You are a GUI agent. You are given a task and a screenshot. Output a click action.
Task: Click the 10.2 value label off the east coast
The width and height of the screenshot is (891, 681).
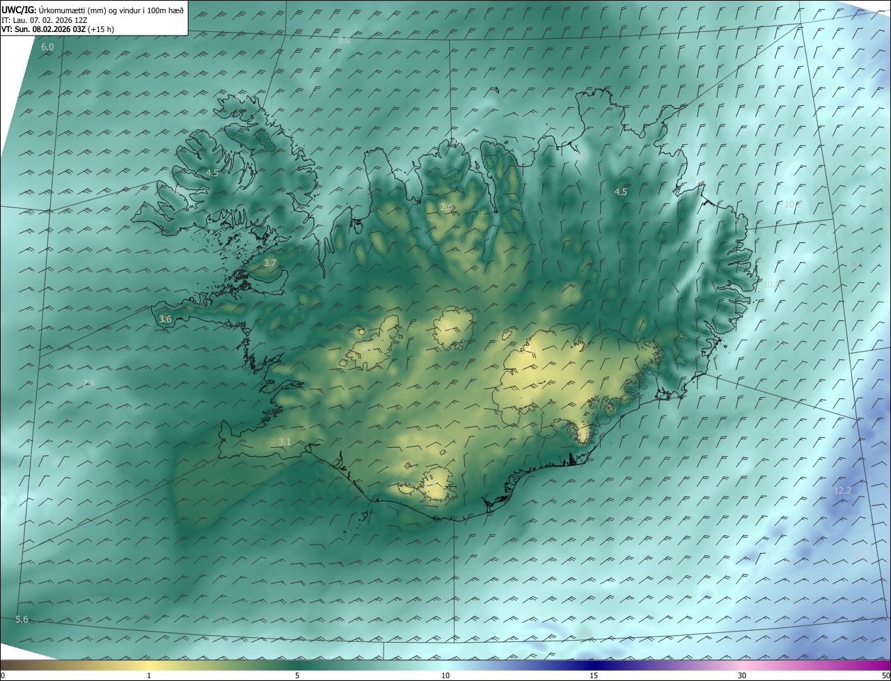pyautogui.click(x=793, y=204)
